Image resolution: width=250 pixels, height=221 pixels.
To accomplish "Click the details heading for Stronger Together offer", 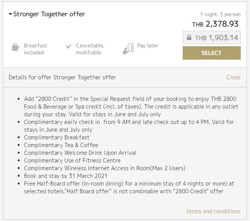I will tap(62, 77).
